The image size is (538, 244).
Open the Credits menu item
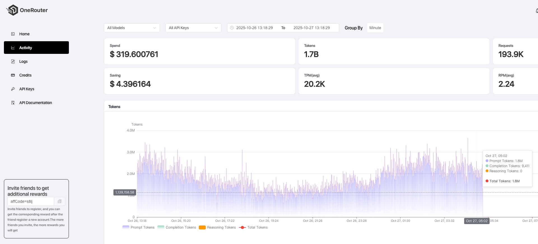(x=25, y=75)
